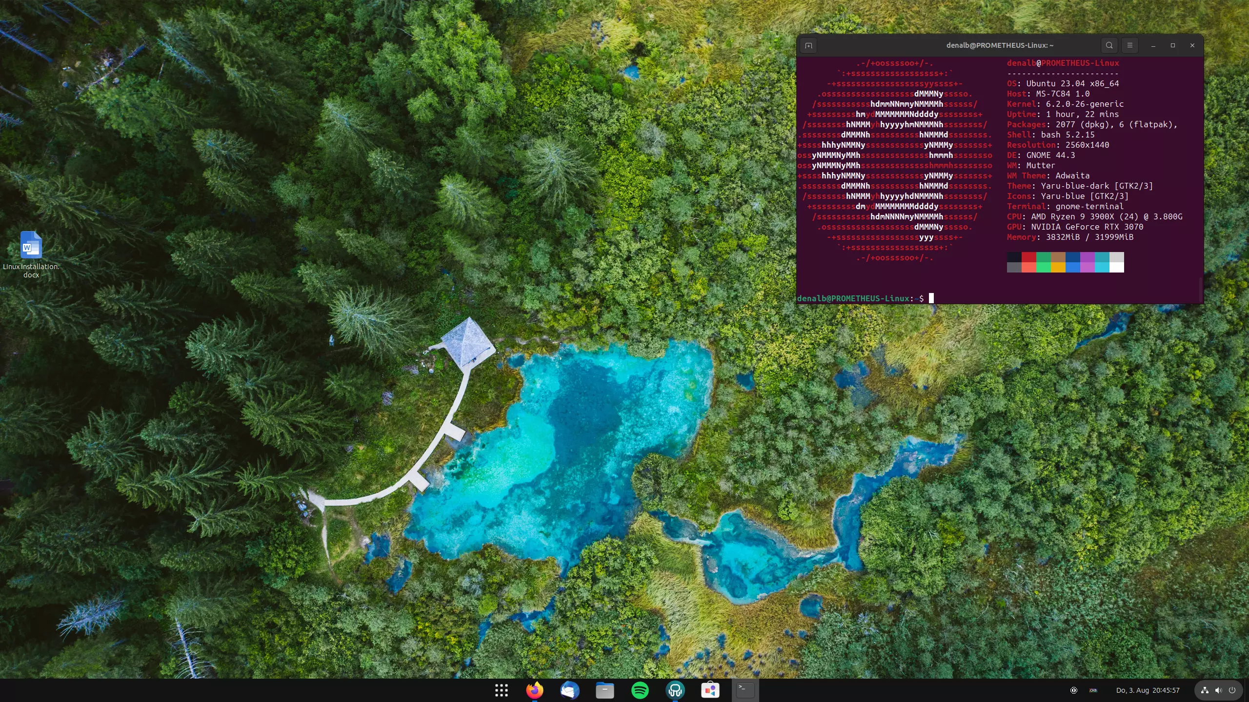Click the 'Memory: 3832MiB / 31999MiB' line
The image size is (1249, 702).
[1070, 237]
